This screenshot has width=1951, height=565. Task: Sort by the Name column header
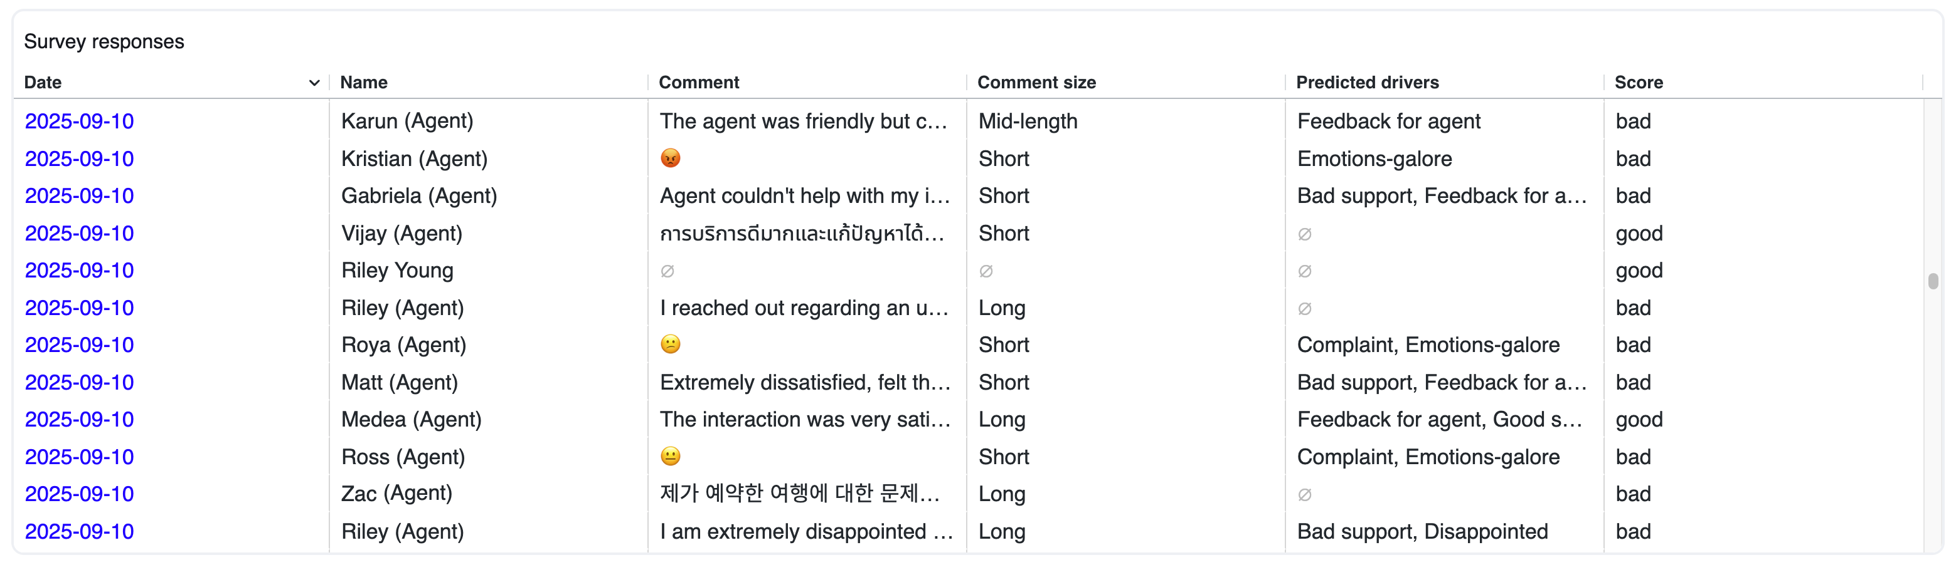(364, 83)
